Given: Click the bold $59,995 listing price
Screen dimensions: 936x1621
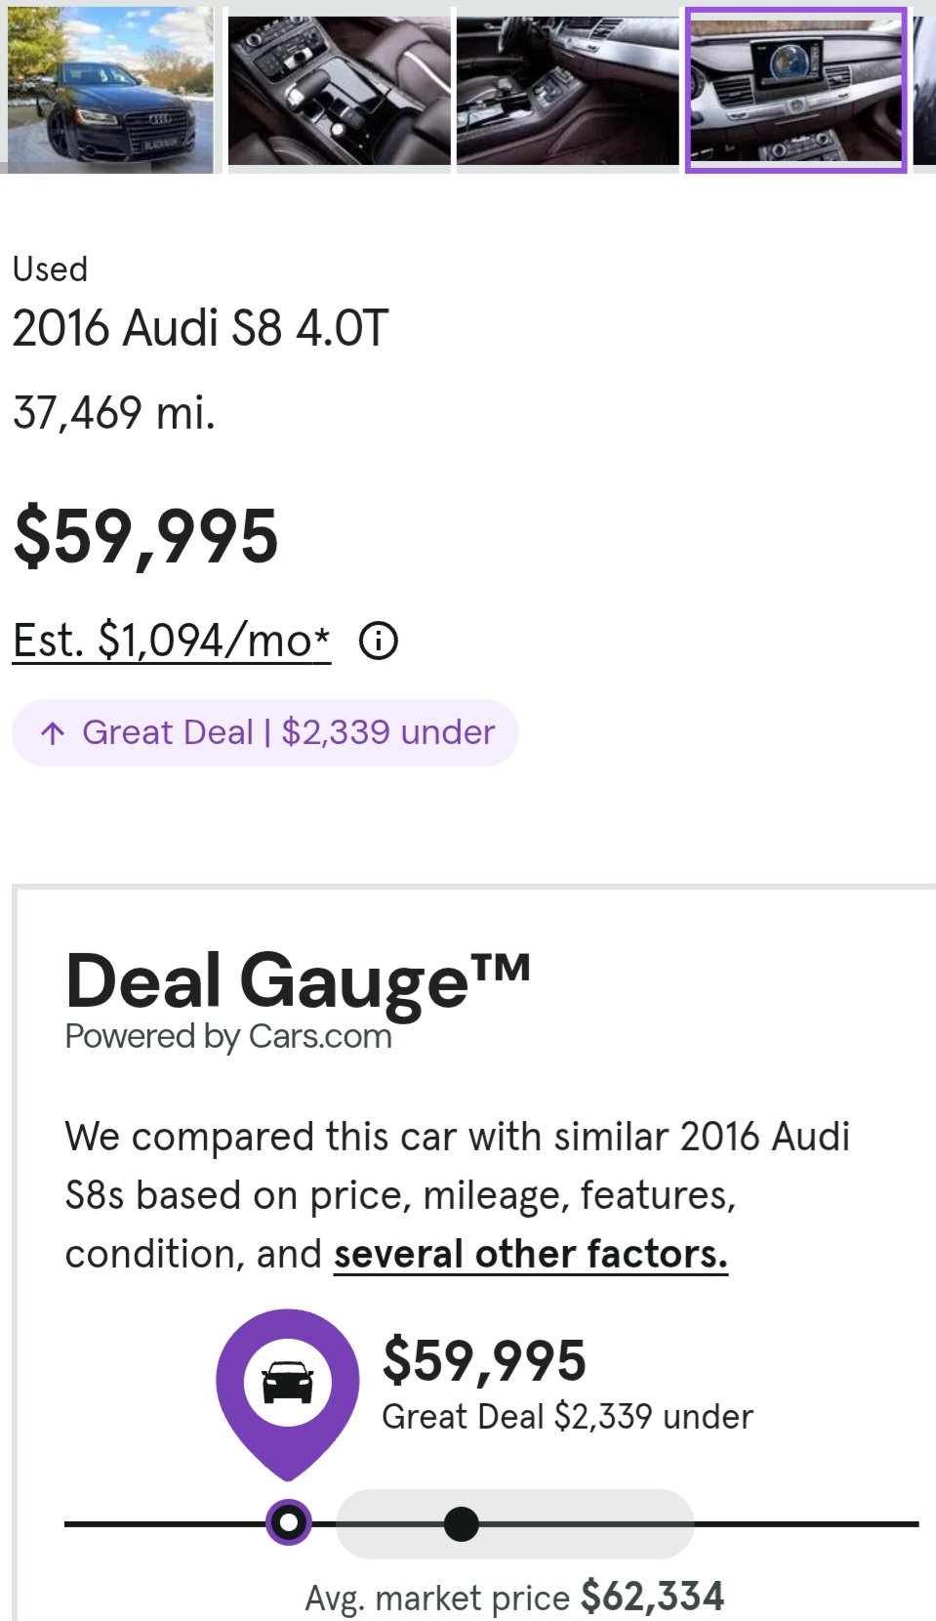Looking at the screenshot, I should point(146,536).
